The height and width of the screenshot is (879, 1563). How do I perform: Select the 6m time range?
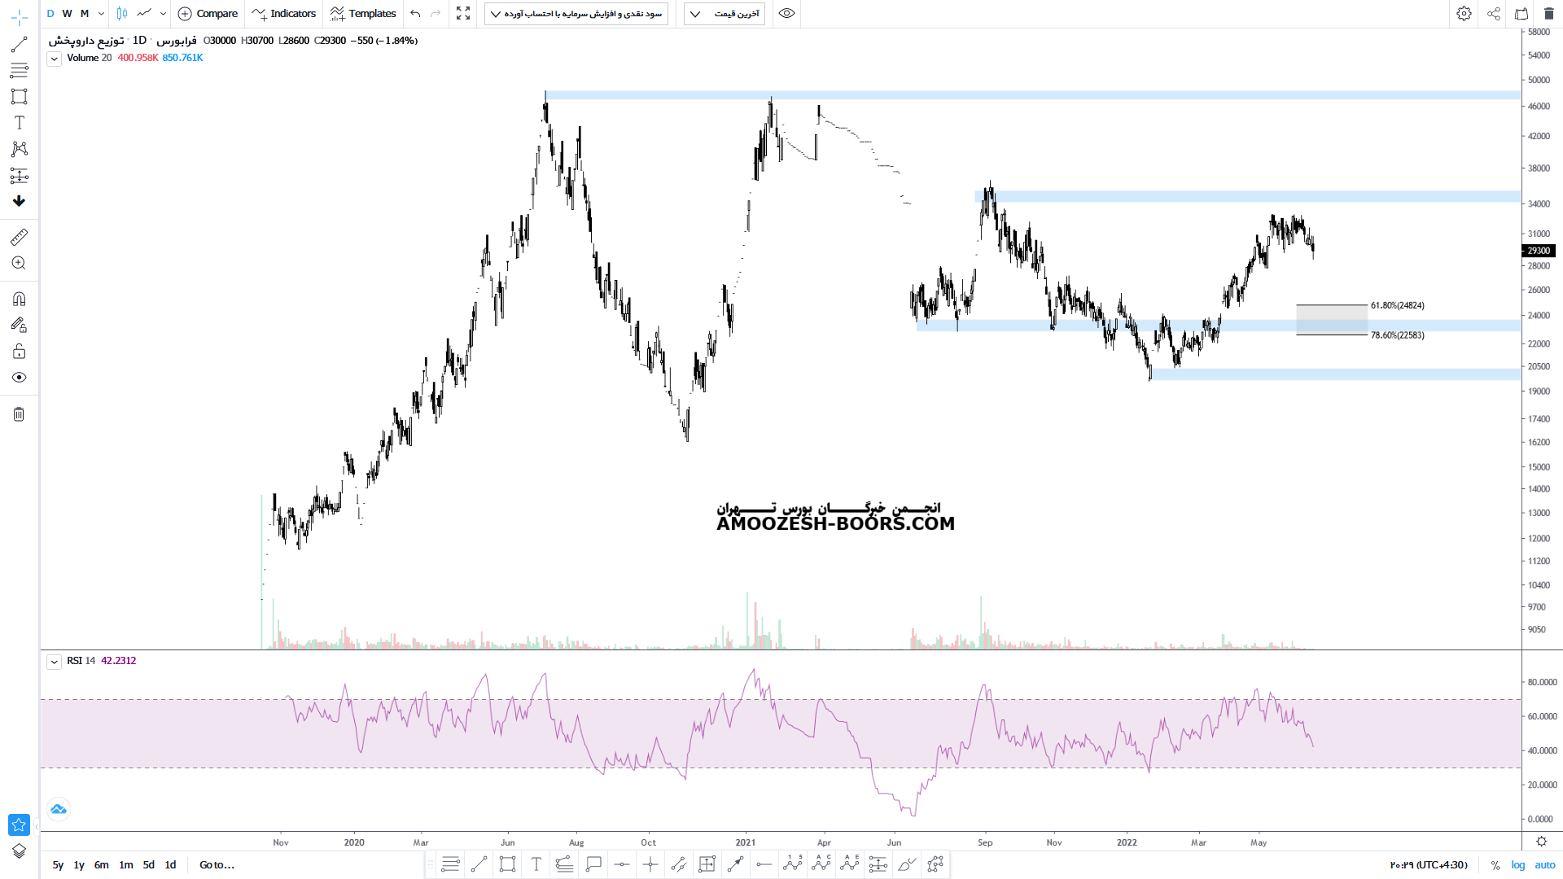point(101,865)
